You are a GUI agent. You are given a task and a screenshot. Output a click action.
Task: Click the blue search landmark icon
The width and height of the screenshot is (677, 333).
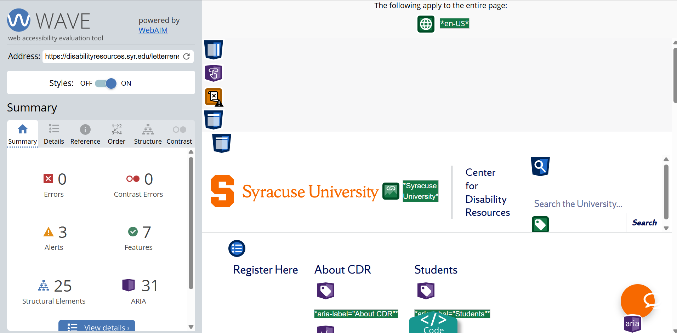coord(540,166)
